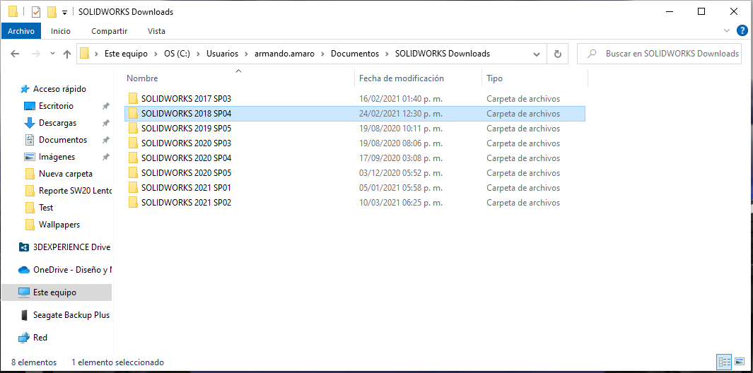Image resolution: width=753 pixels, height=373 pixels.
Task: Open Escritorio in quick access
Action: [56, 105]
